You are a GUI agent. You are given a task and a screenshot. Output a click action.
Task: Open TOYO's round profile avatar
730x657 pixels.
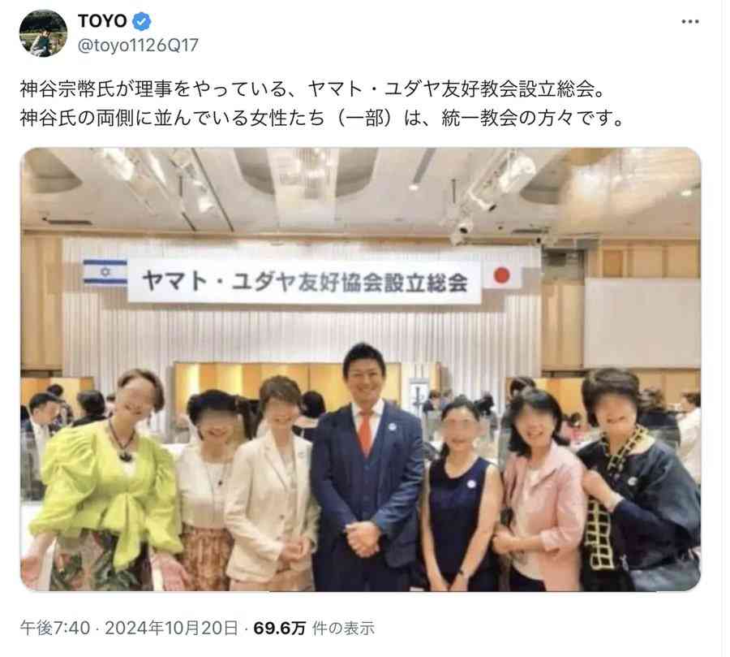(x=43, y=33)
